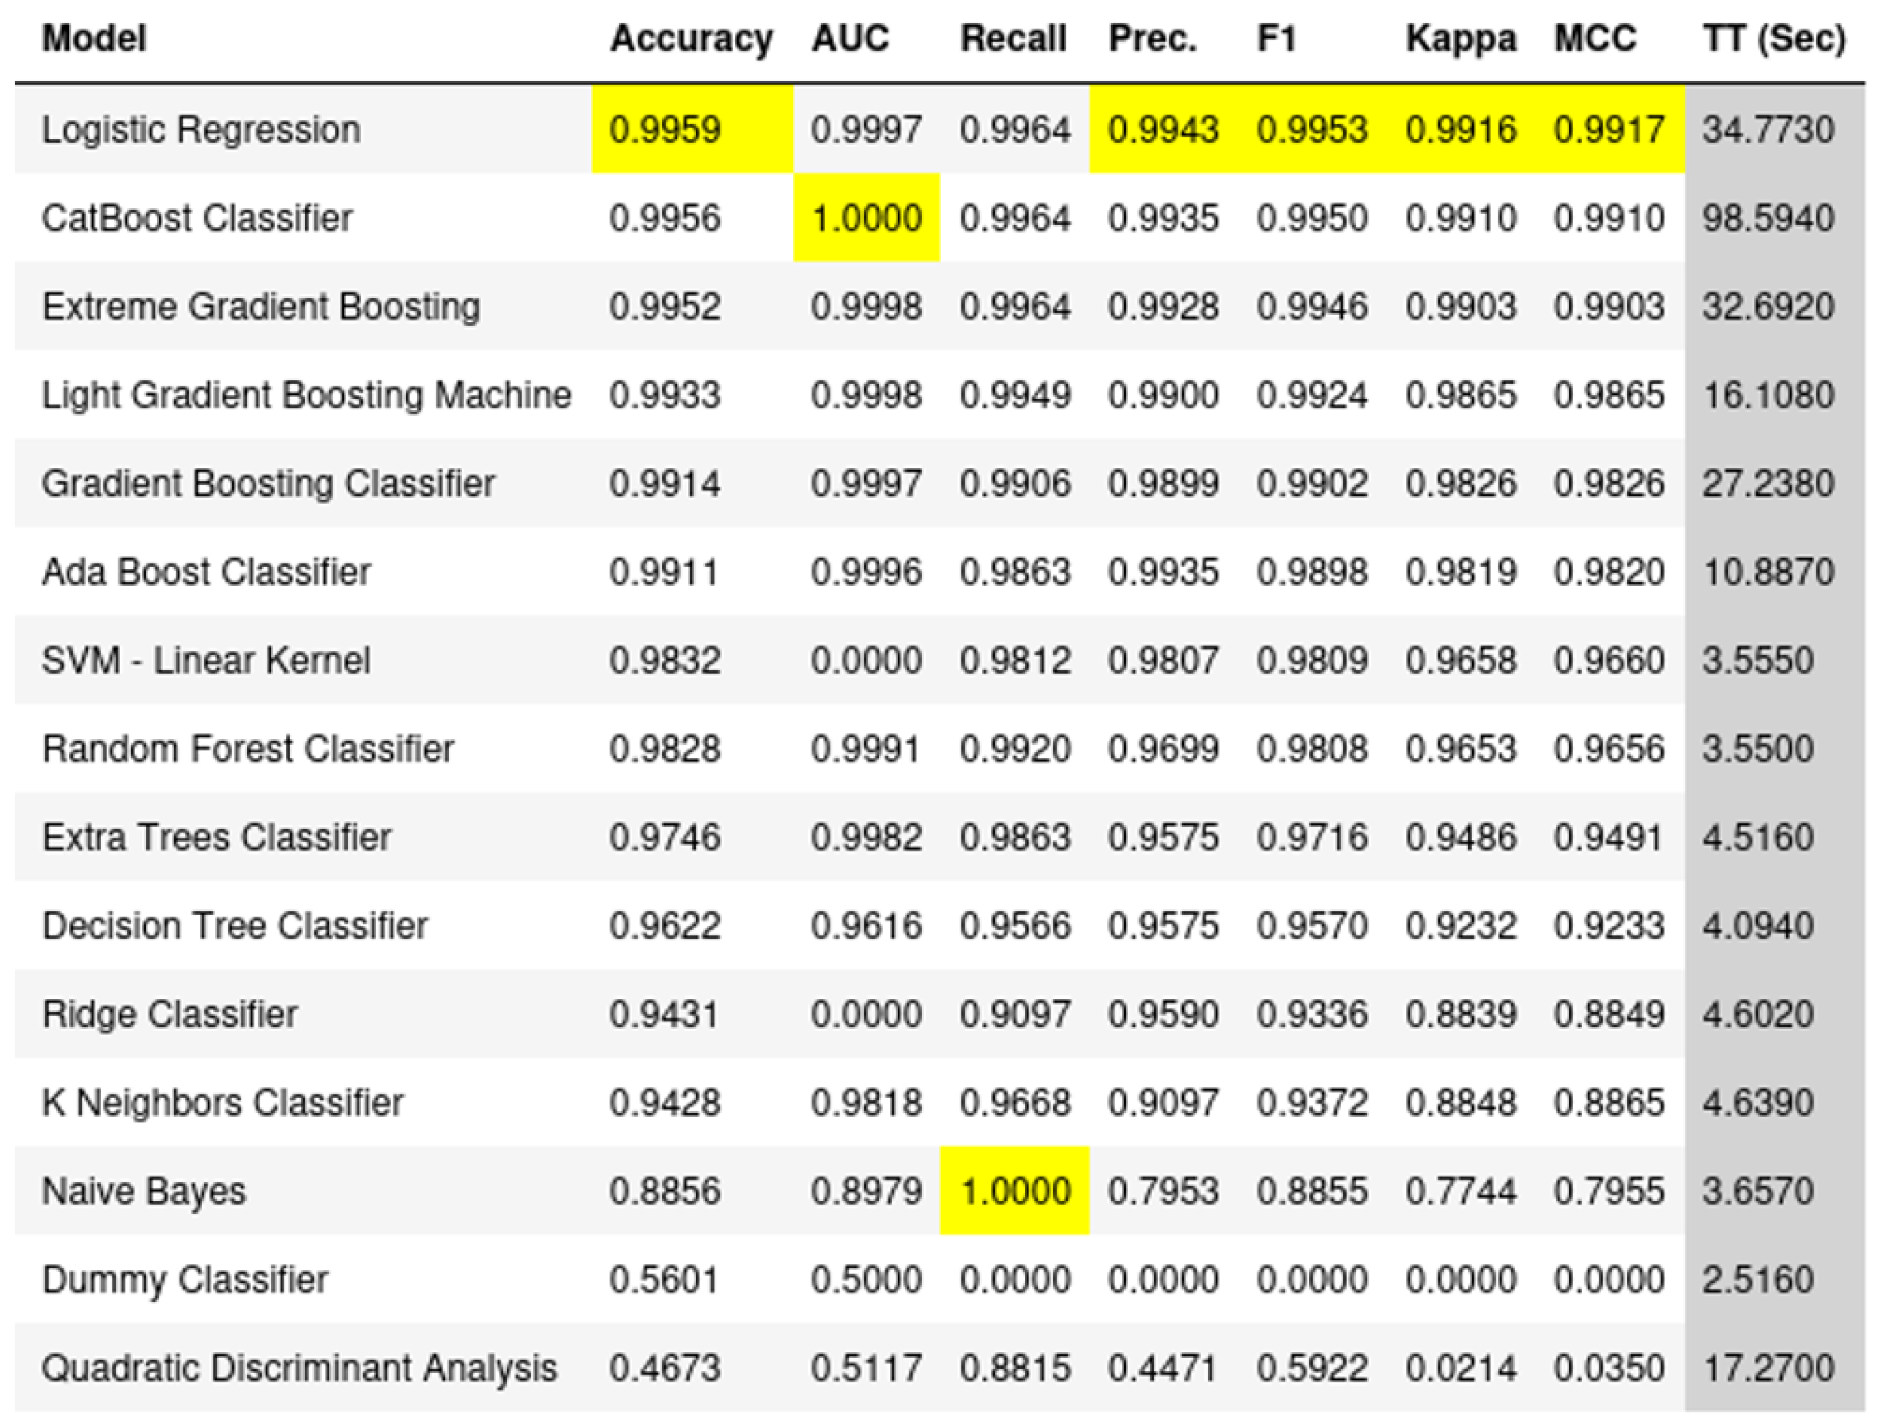The width and height of the screenshot is (1879, 1426).
Task: Select Quadratic Discriminant Analysis row label
Action: pos(299,1368)
